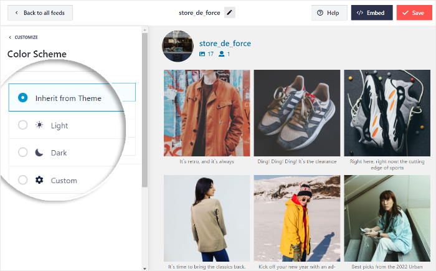Click the caption "Right here, right now: the cutting edge"
The image size is (436, 271).
[387, 164]
